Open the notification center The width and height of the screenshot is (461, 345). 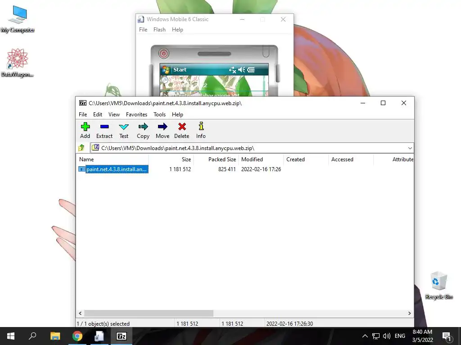pos(447,336)
